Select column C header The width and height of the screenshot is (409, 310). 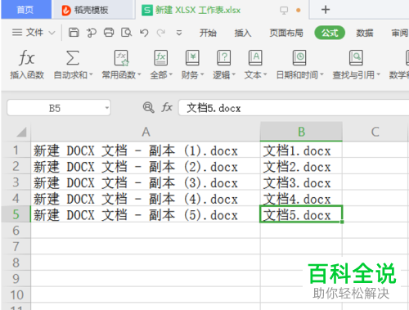375,132
